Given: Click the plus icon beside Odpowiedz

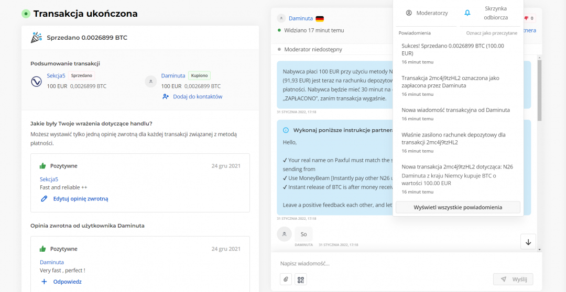Looking at the screenshot, I should (x=45, y=282).
